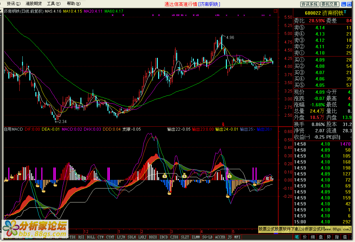Viewport: 355px width, 242px height.
Task: Open the 工具(V) menu
Action: [54, 4]
